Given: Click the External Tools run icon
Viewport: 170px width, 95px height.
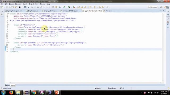Looking at the screenshot, I should tap(74, 7).
